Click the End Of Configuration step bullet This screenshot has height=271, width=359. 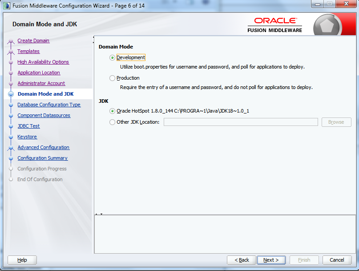click(x=11, y=180)
